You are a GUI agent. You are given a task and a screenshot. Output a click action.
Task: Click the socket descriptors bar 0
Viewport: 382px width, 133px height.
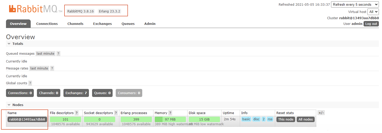coord(100,120)
